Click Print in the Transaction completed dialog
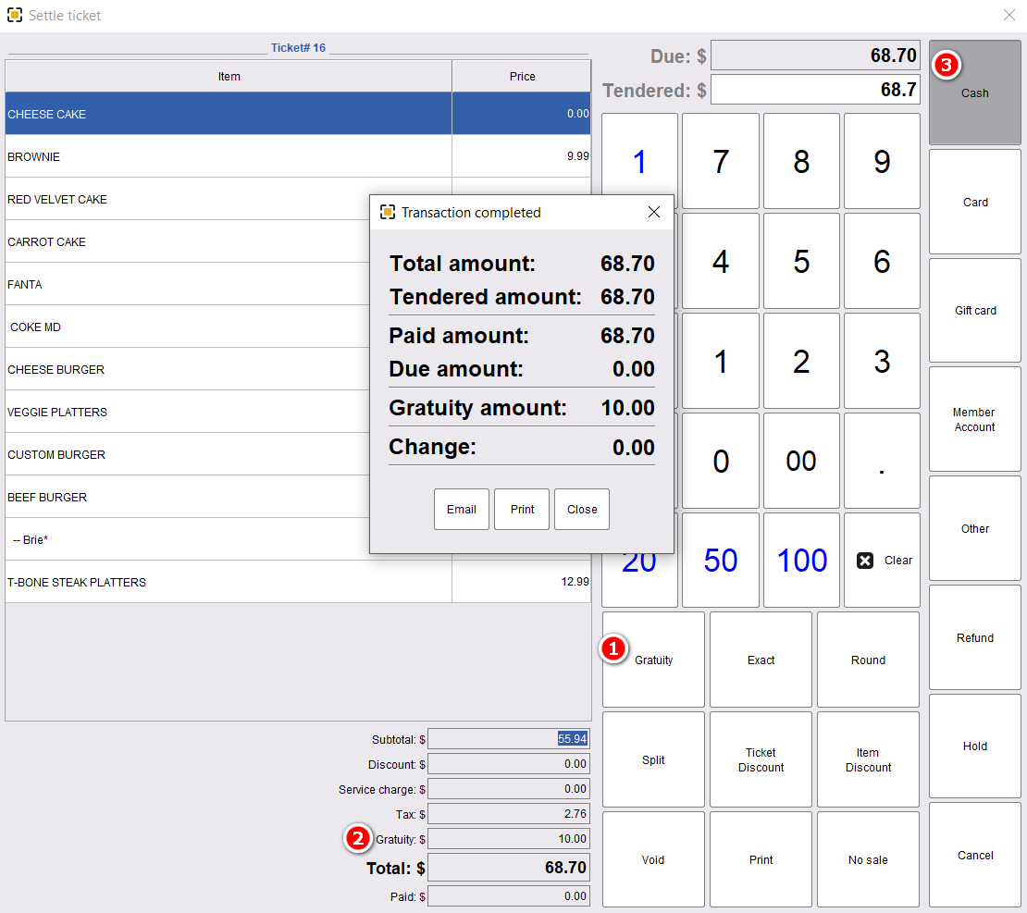Viewport: 1027px width, 913px height. click(x=522, y=509)
